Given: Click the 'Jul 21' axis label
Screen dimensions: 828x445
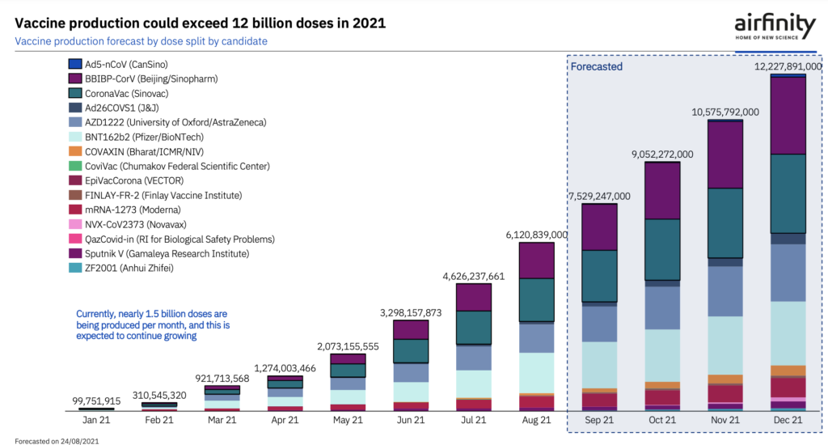Looking at the screenshot, I should pyautogui.click(x=473, y=420).
